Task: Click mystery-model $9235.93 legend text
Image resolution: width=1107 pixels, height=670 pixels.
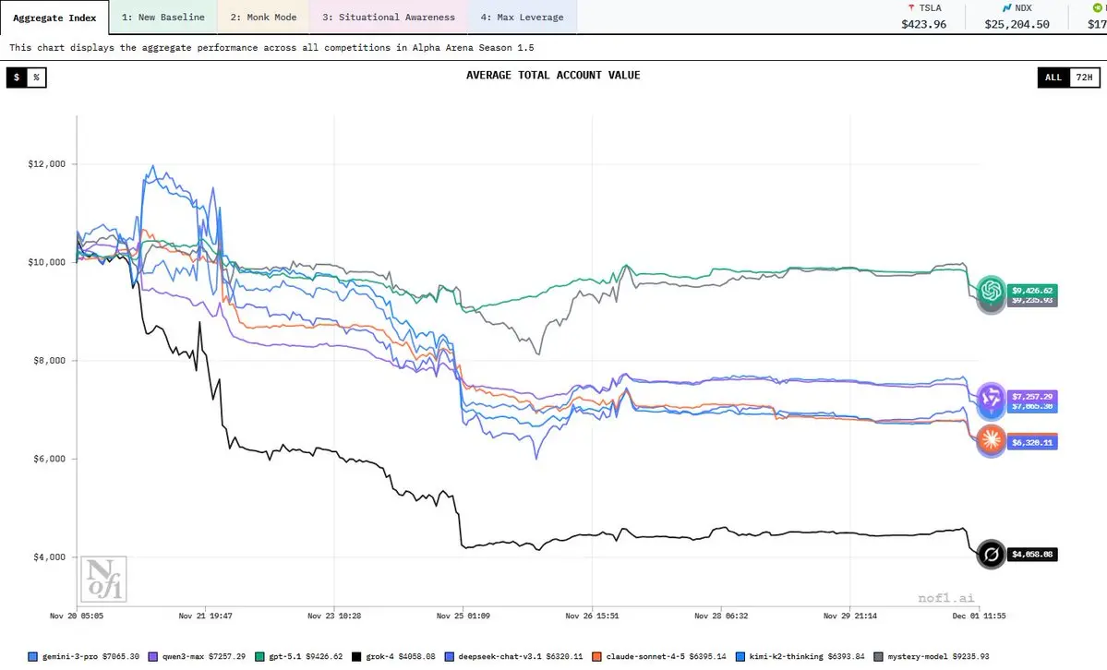Action: 938,656
